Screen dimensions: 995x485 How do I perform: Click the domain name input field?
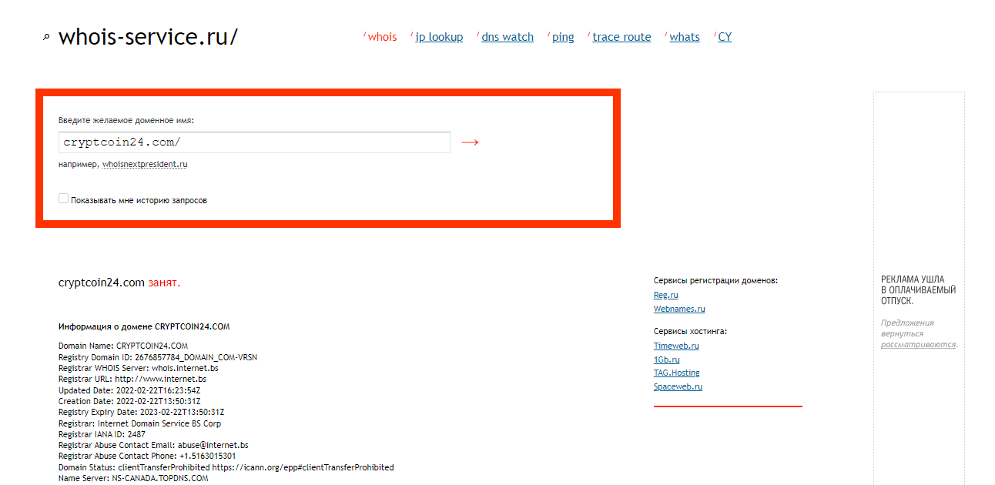pyautogui.click(x=254, y=142)
